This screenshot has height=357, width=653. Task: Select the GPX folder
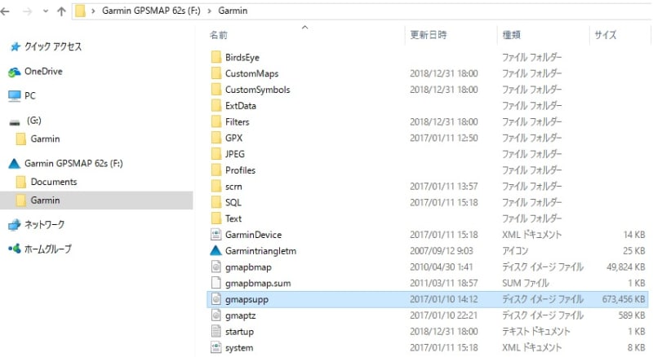pos(233,138)
